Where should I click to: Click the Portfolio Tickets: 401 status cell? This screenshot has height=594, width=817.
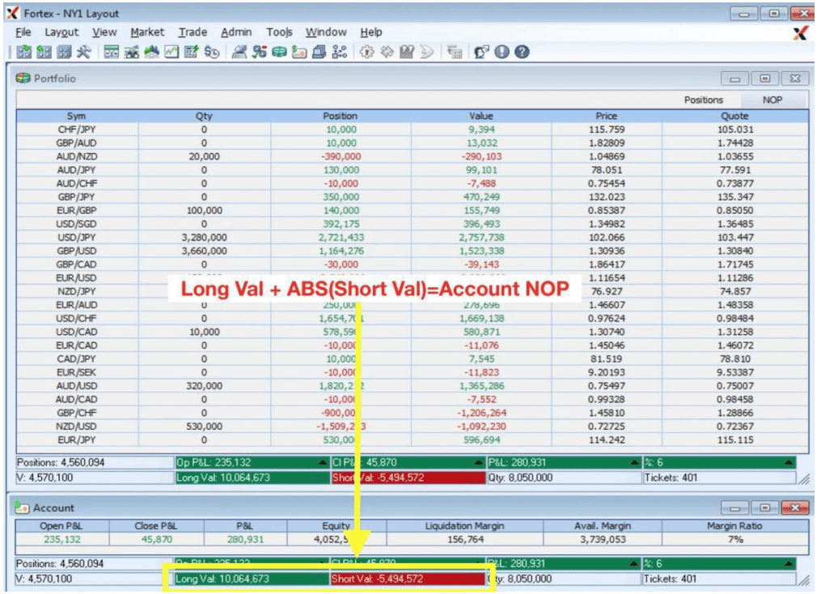click(x=719, y=477)
